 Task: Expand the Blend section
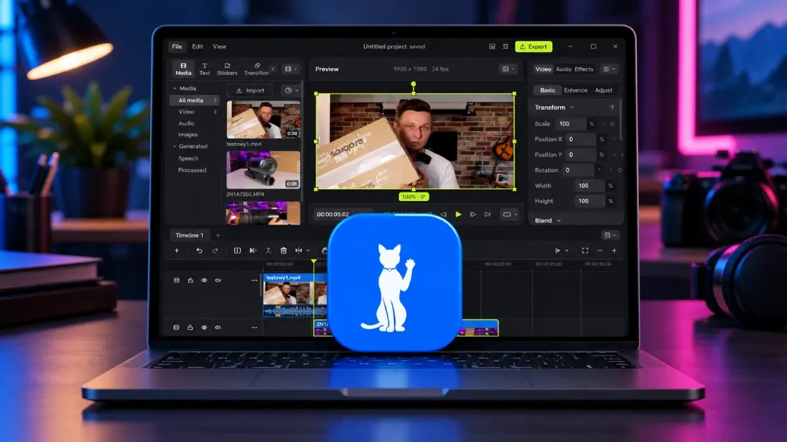coord(559,221)
